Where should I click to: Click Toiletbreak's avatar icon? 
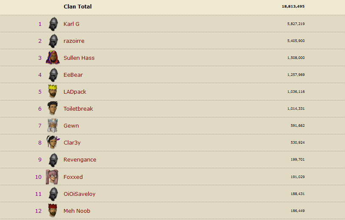click(x=53, y=109)
